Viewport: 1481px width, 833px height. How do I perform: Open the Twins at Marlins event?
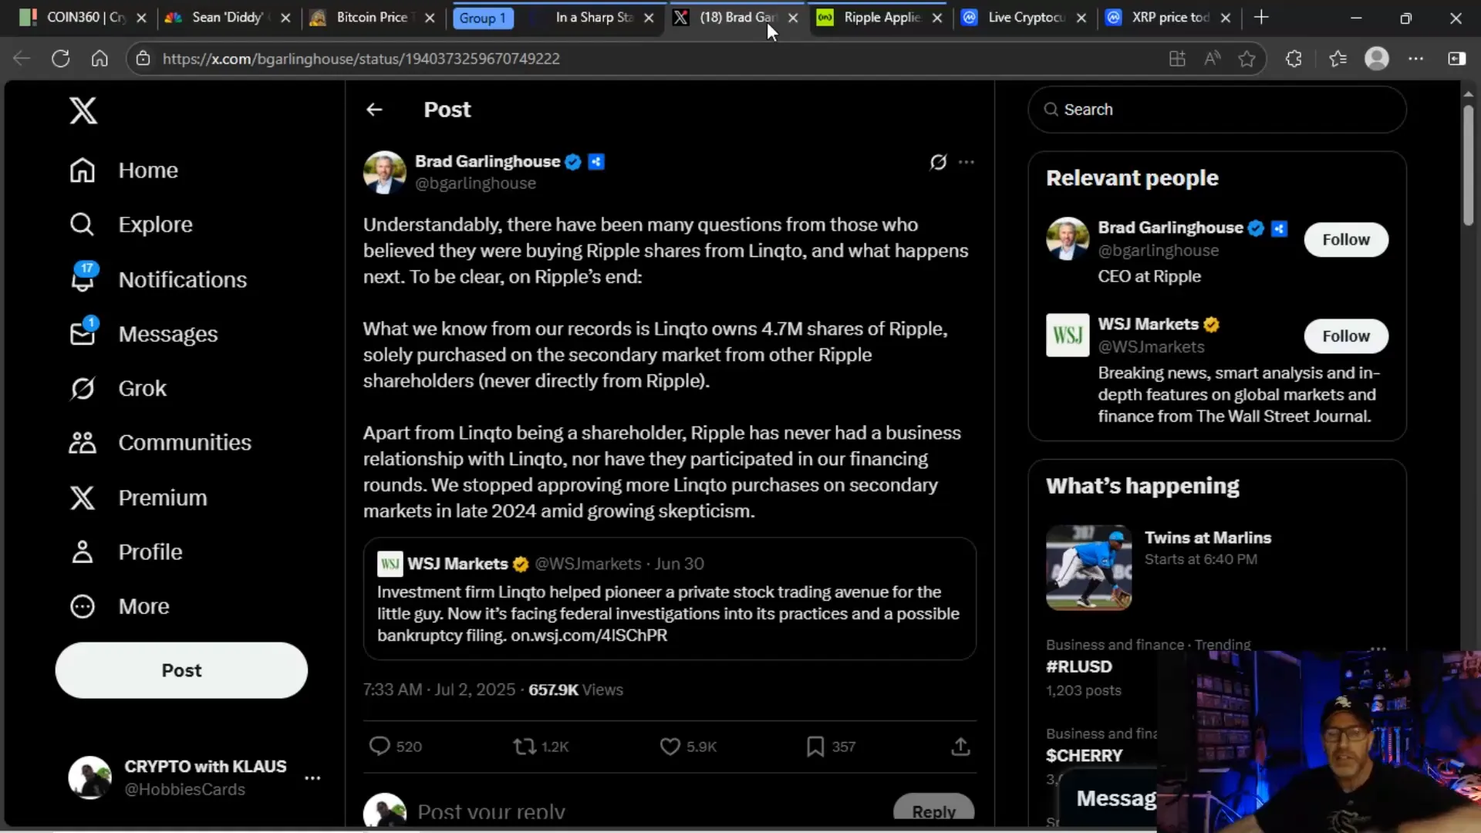pos(1207,538)
